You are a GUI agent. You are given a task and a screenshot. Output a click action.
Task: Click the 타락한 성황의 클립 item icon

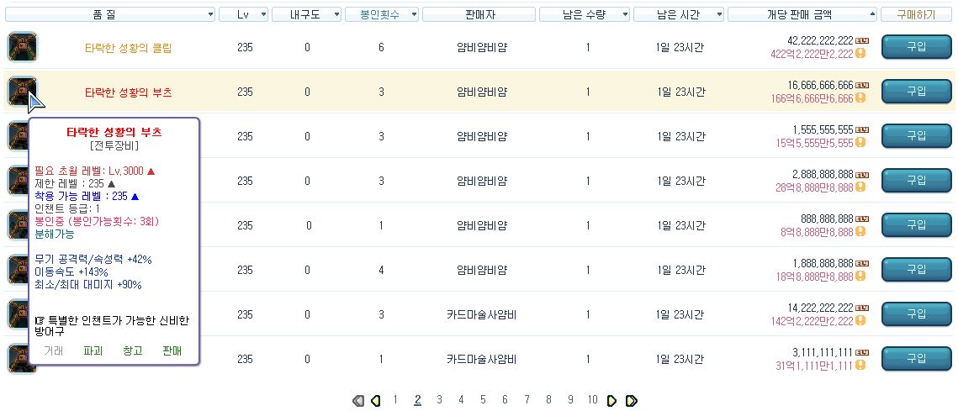tap(22, 47)
